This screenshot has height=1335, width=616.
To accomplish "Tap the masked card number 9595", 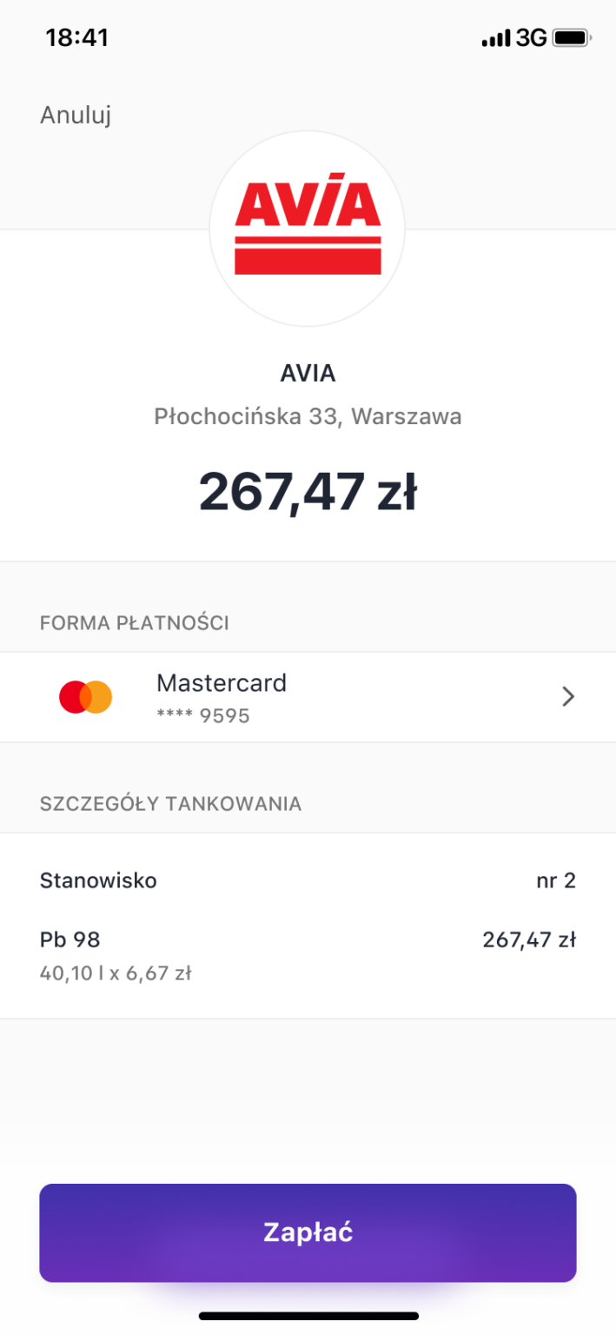I will click(203, 716).
